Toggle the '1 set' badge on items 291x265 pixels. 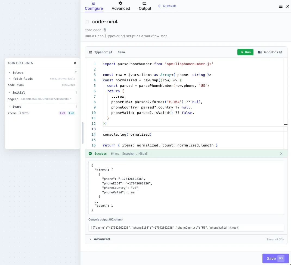(62, 113)
